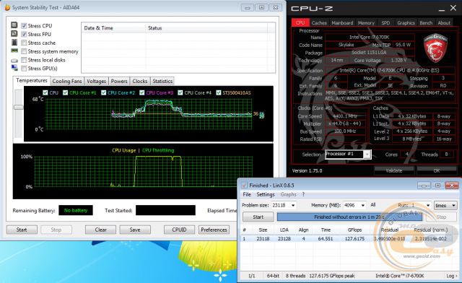Open AIDA64 Preferences

coord(214,230)
